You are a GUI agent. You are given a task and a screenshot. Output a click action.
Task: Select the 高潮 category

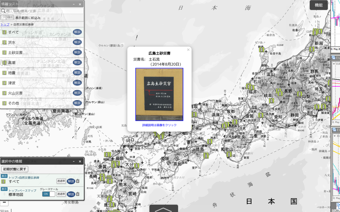[12, 63]
